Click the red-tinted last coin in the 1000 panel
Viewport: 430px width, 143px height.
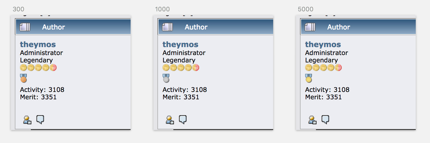click(196, 68)
